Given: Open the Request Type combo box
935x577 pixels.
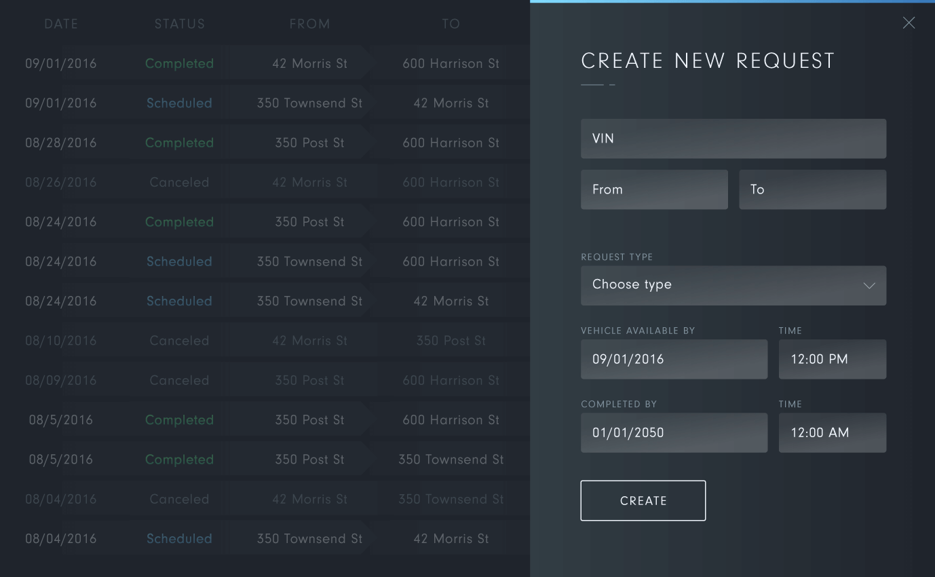Looking at the screenshot, I should (733, 285).
